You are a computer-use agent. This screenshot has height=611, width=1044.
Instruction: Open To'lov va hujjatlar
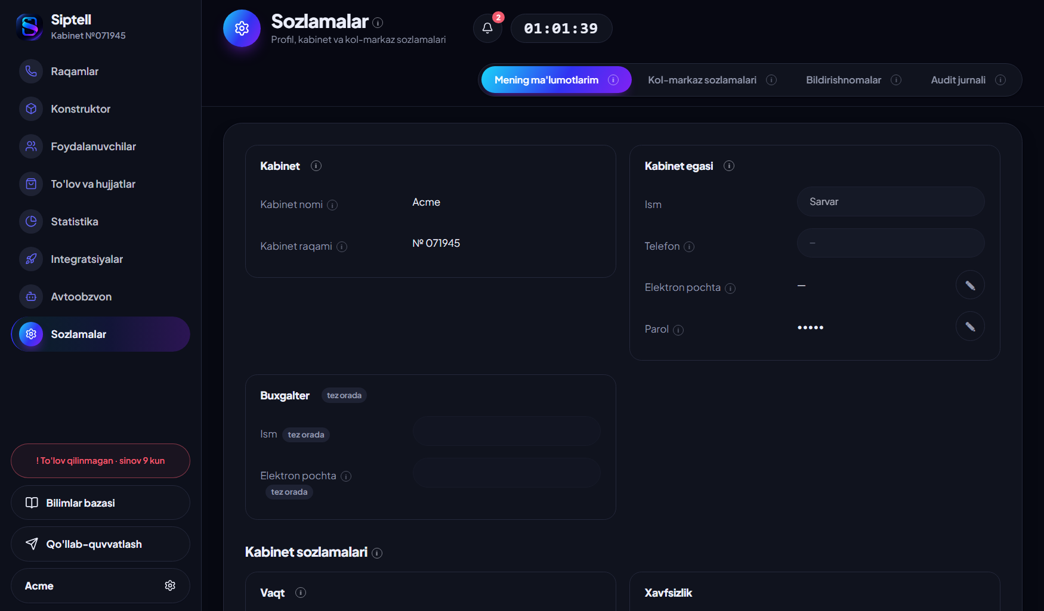click(100, 184)
